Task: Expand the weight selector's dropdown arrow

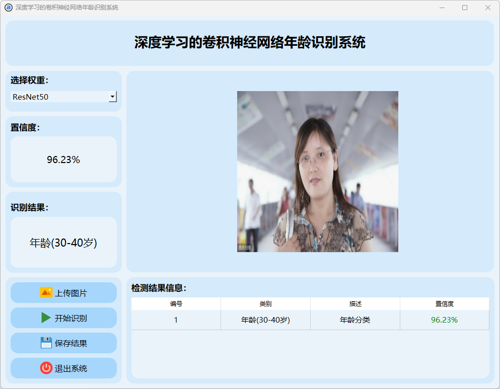Action: [112, 97]
